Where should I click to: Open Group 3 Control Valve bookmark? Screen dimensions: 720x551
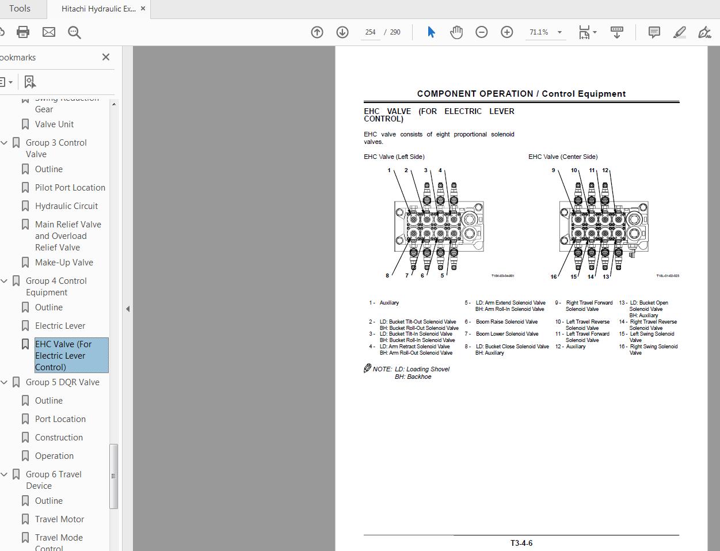(56, 149)
